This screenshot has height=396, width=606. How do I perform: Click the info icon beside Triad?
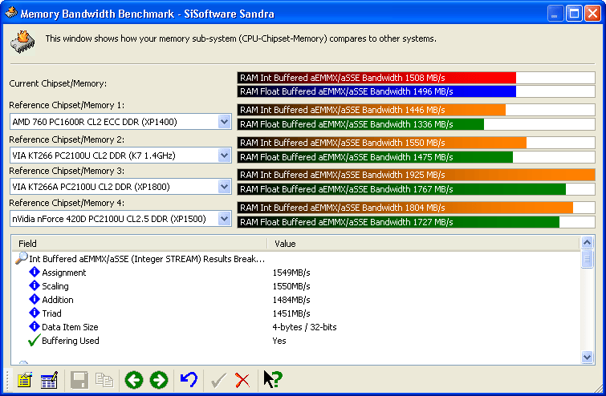[35, 313]
